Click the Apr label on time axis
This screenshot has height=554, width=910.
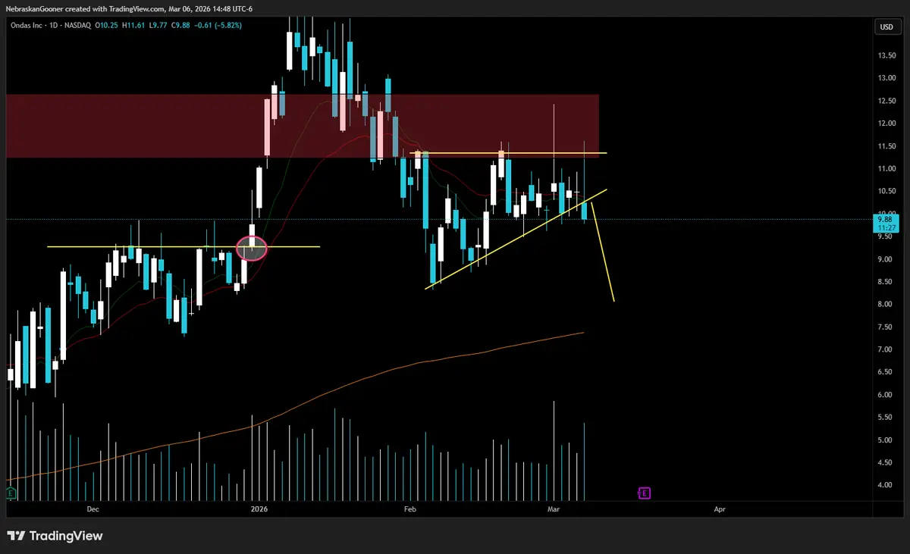pyautogui.click(x=720, y=510)
